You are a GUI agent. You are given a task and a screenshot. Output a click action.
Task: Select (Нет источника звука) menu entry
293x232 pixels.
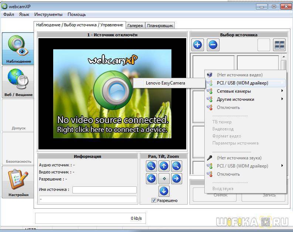[x=246, y=158]
